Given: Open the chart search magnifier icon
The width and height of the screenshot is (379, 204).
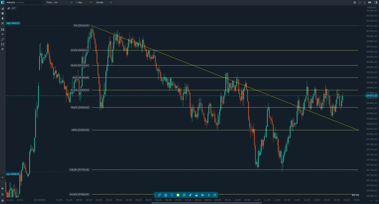Looking at the screenshot, I should [x=354, y=2].
